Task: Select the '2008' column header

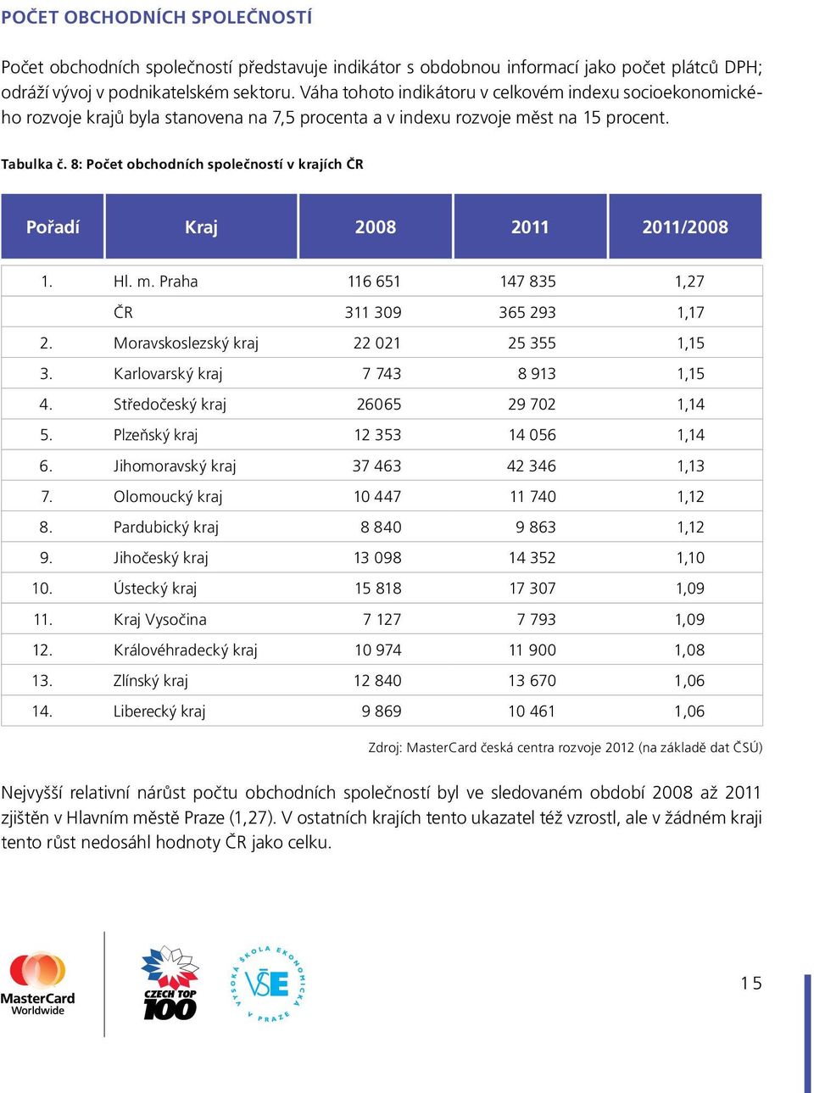Action: [376, 226]
